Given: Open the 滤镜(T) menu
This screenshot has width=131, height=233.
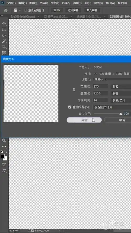Looking at the screenshot, I should [77, 3].
